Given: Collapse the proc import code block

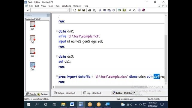Looking at the screenshot, I should 57,76.
